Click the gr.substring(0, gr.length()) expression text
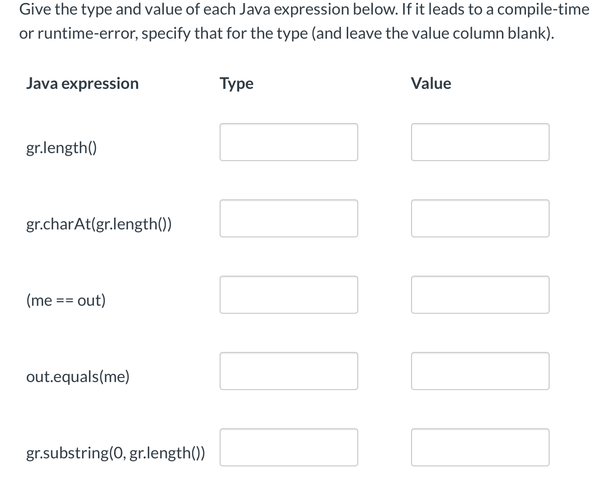 (x=116, y=453)
